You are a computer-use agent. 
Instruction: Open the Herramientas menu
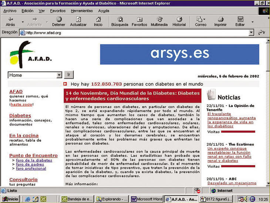[x=82, y=11]
